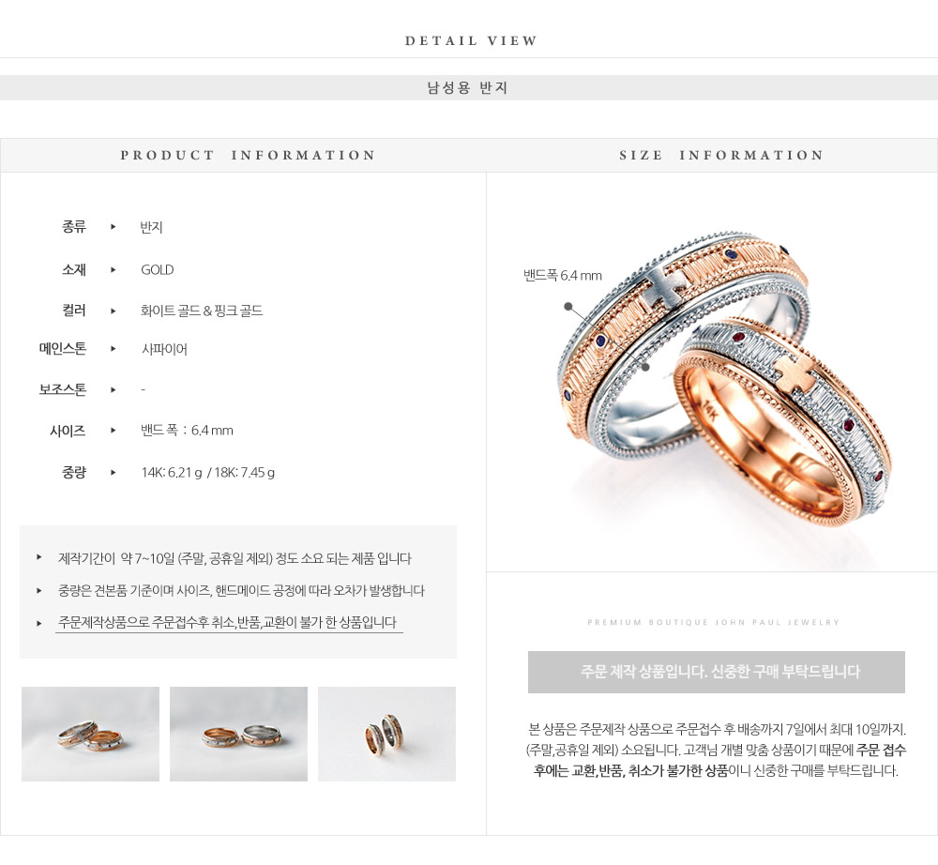
Task: Click the arrow bullet next to 중량
Action: 113,473
